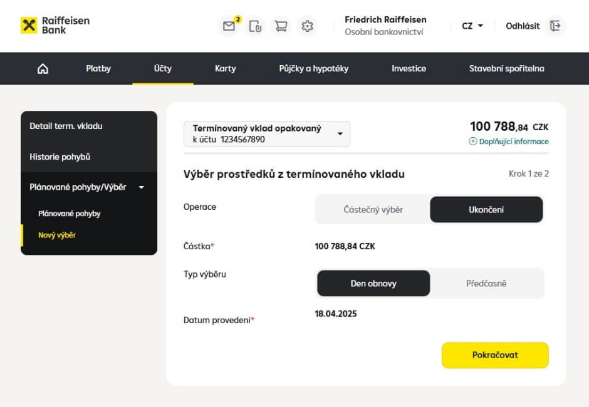Click the Osobní bankovnictví label
Image resolution: width=589 pixels, height=407 pixels.
coord(384,32)
